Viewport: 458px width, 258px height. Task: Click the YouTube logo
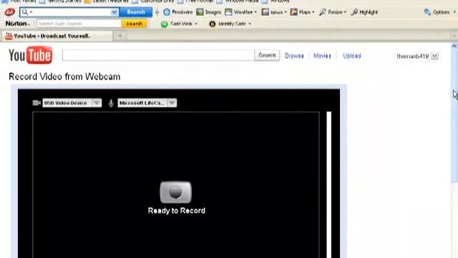tap(30, 55)
